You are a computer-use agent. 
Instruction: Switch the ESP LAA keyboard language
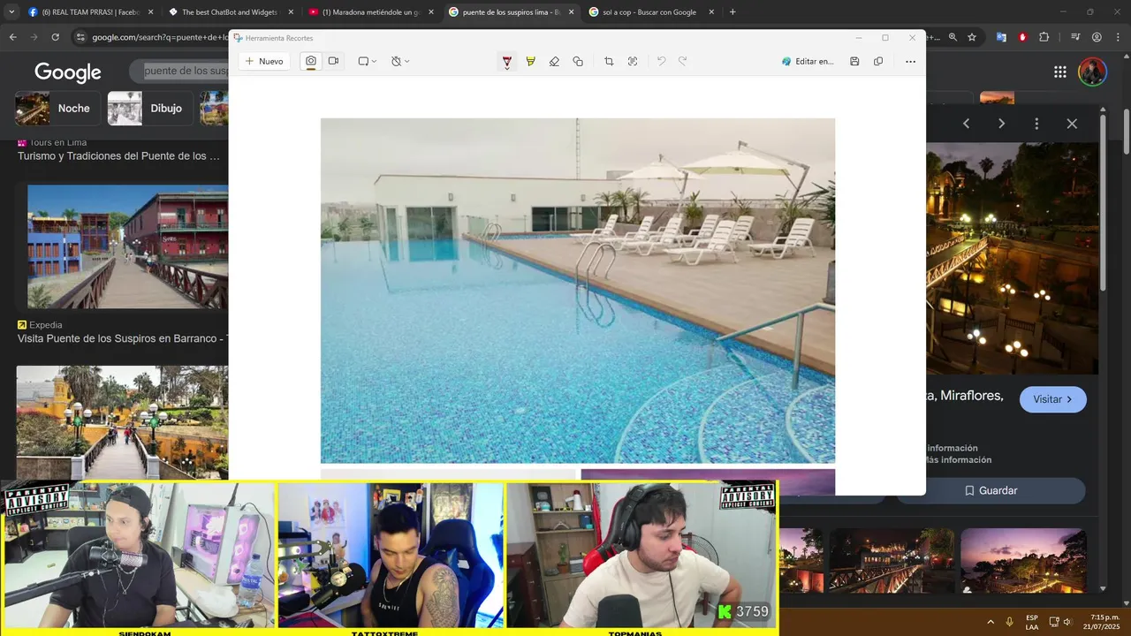(1032, 622)
